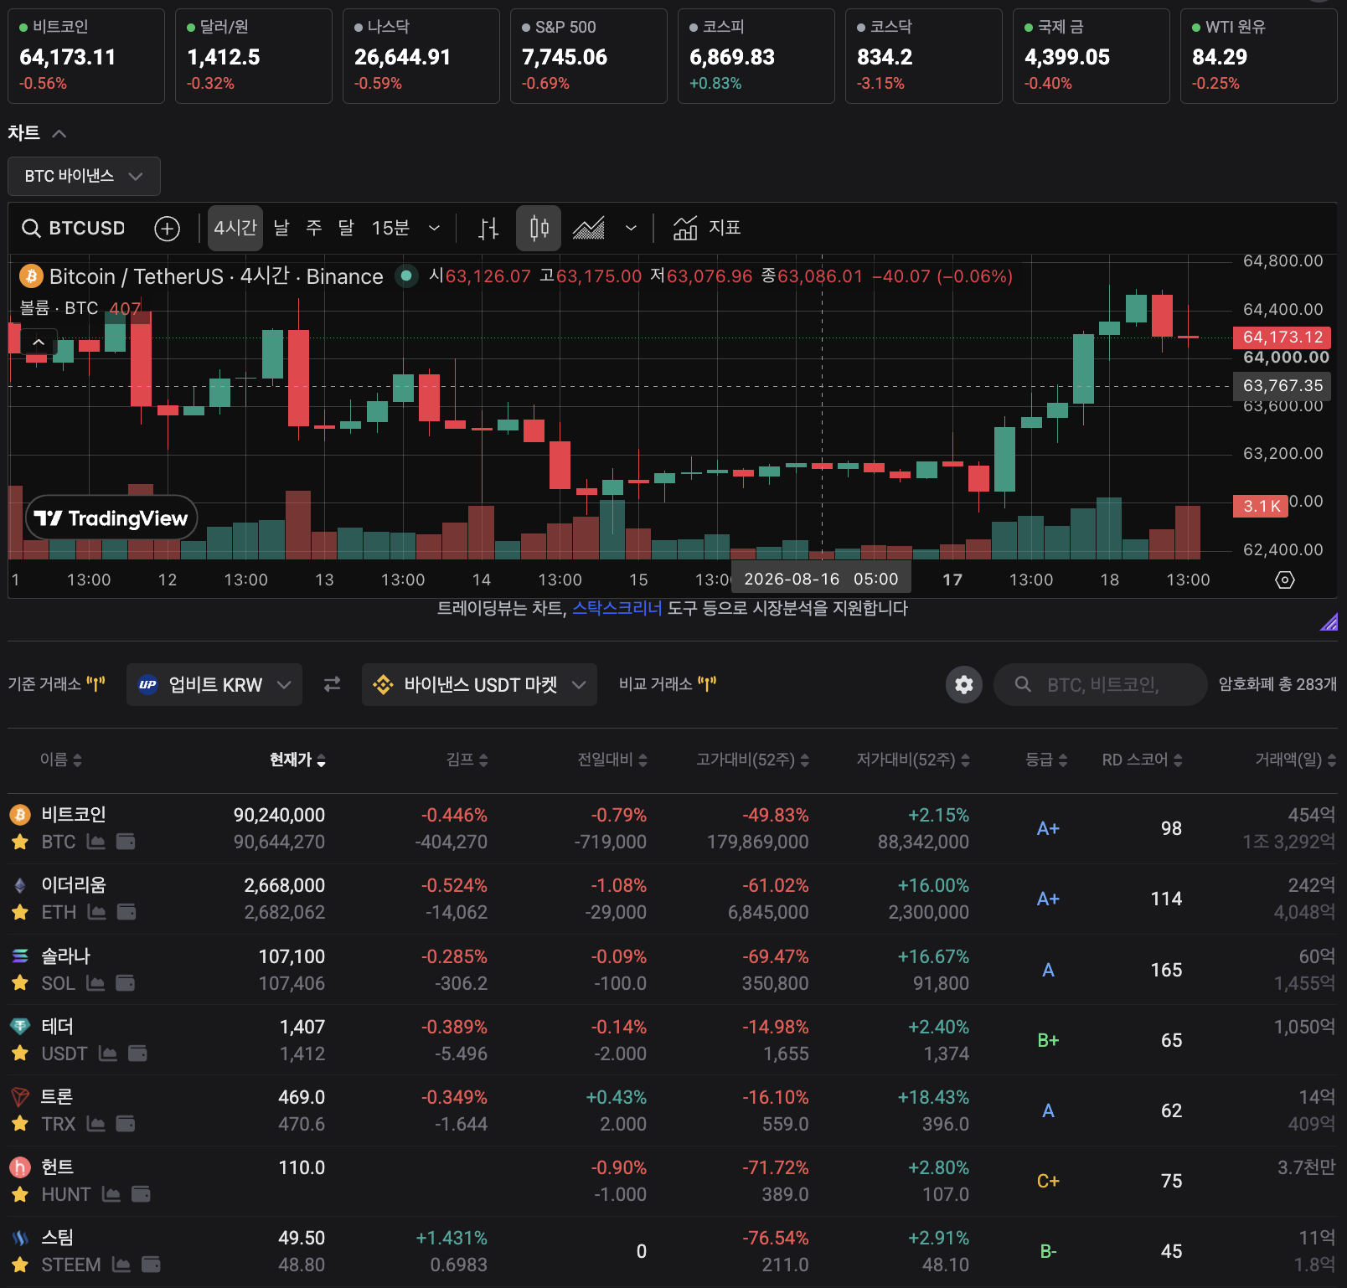Open chart settings hexagon icon

(1285, 580)
